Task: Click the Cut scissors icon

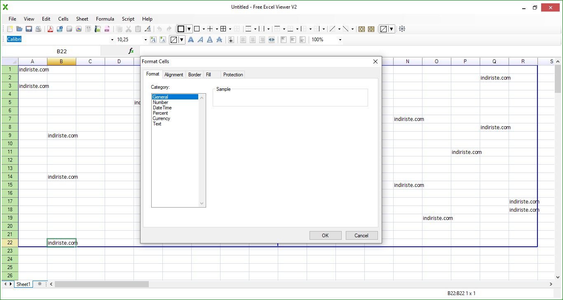Action: (129, 29)
